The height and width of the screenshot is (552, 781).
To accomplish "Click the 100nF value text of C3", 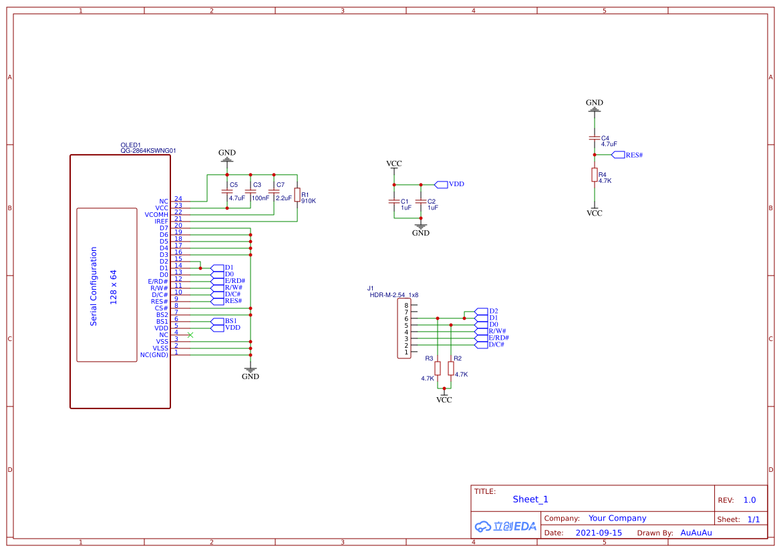I will pyautogui.click(x=261, y=198).
